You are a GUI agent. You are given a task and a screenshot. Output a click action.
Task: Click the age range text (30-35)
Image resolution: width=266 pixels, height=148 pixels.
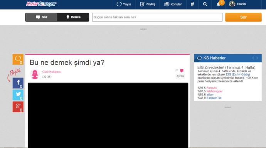point(47,77)
